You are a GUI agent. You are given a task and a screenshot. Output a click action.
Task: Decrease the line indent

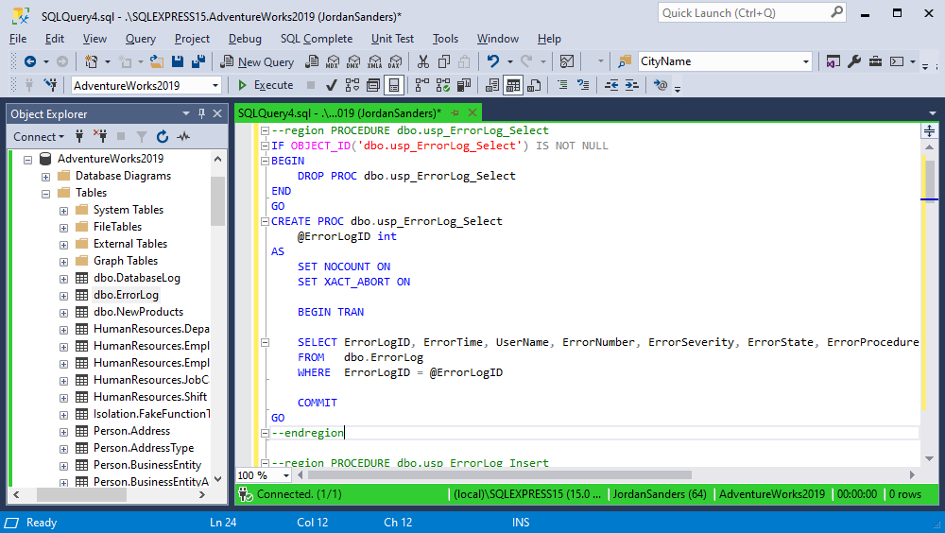pos(611,85)
